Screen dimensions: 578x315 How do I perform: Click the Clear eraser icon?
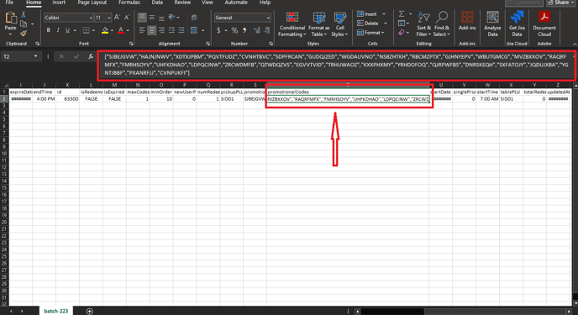[402, 33]
